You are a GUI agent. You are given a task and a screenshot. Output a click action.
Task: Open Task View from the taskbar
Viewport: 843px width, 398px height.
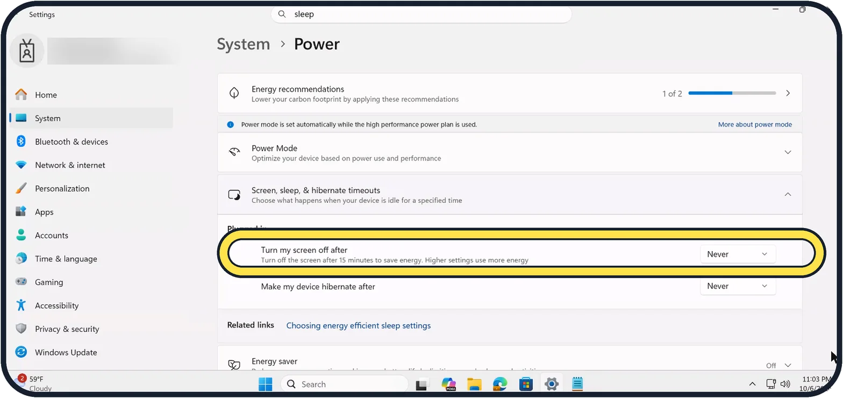[422, 384]
